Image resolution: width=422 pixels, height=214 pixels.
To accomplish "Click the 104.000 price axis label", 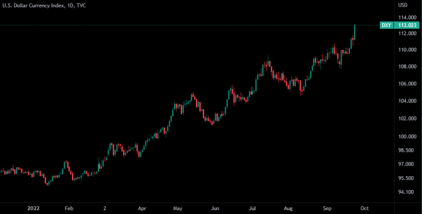I will 408,101.
